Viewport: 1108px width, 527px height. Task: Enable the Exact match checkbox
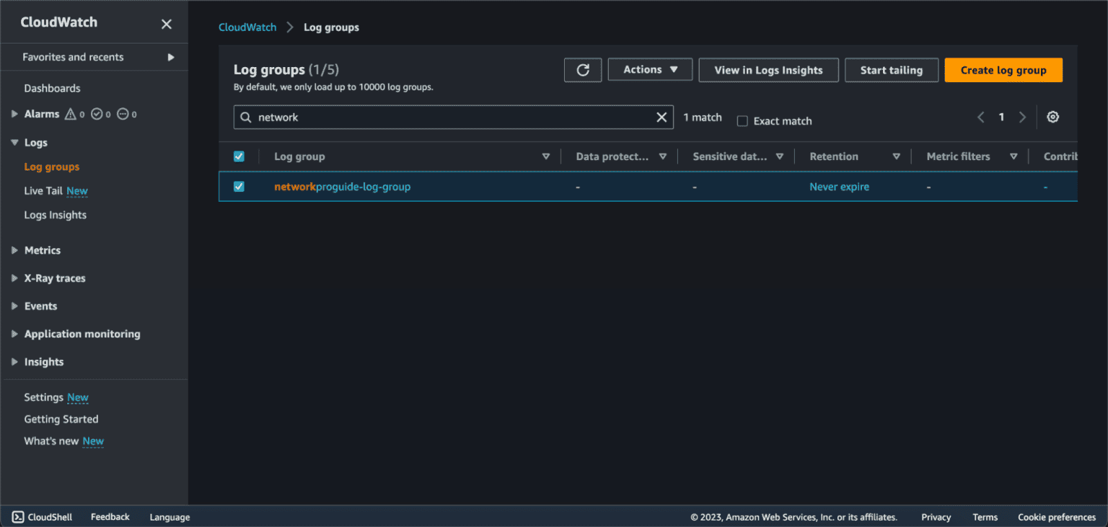coord(742,121)
